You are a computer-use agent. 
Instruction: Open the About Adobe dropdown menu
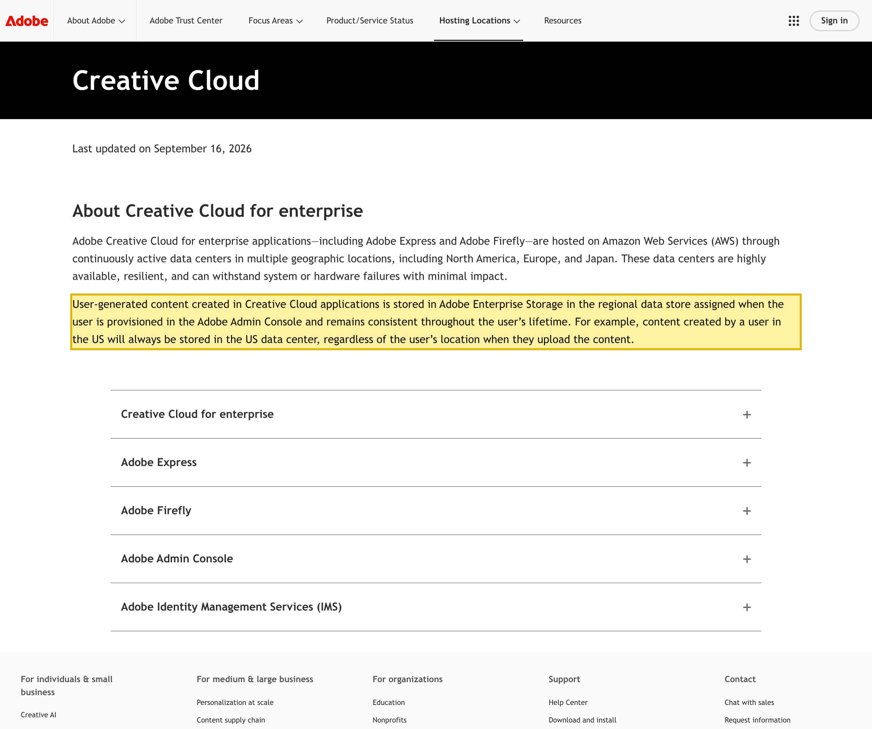click(x=96, y=21)
